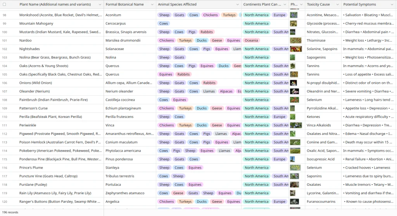This screenshot has height=216, width=397.
Task: Open Paintbrush photo thumbnail
Action: [295, 100]
